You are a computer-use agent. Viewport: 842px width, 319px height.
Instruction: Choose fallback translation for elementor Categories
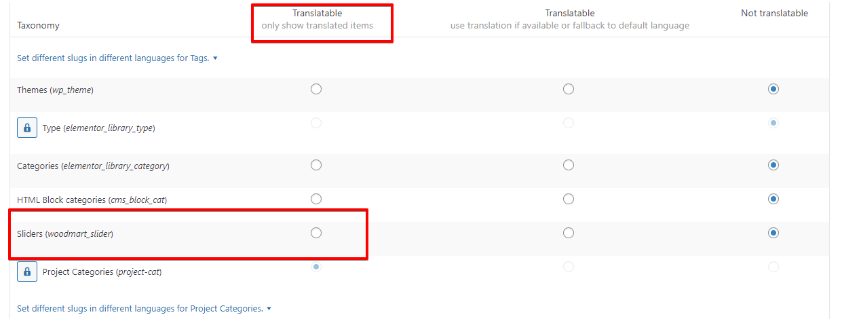569,165
